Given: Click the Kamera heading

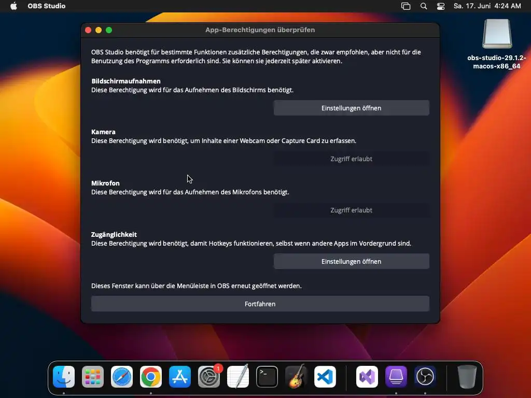Looking at the screenshot, I should 103,132.
